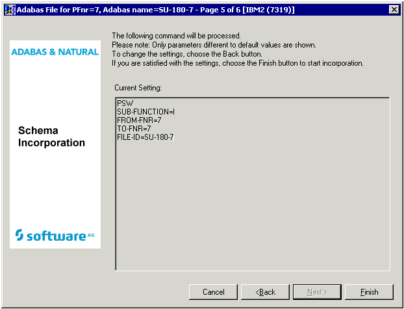This screenshot has height=309, width=404.
Task: Click the Schema Incorporation heading
Action: (51, 137)
